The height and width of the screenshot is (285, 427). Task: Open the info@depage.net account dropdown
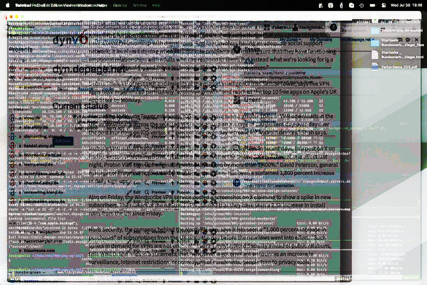coord(358,40)
